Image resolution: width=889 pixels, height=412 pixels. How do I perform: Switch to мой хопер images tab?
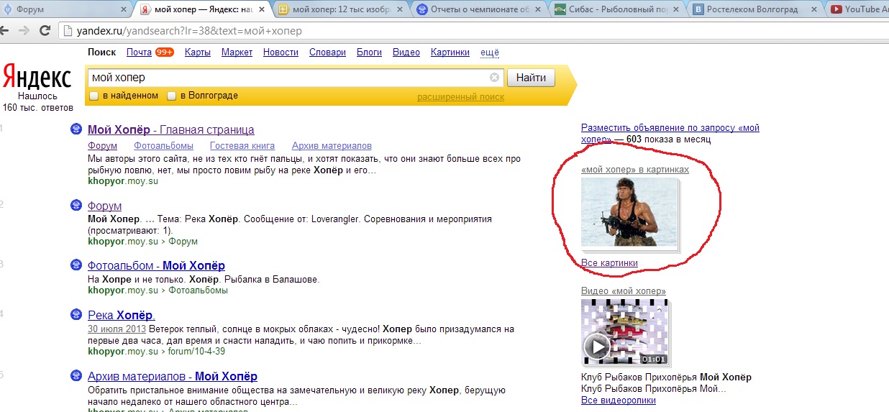pyautogui.click(x=339, y=9)
